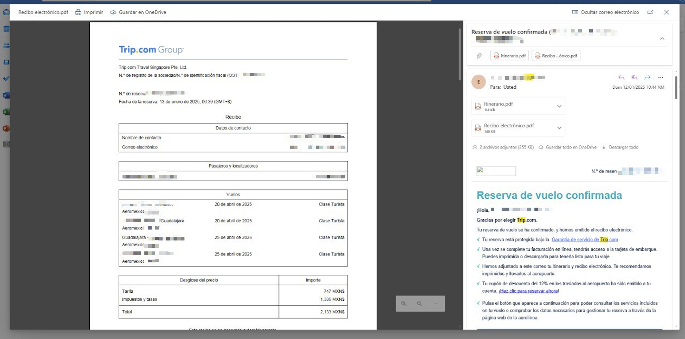Close the attachment preview with the X
This screenshot has width=685, height=339.
[666, 12]
